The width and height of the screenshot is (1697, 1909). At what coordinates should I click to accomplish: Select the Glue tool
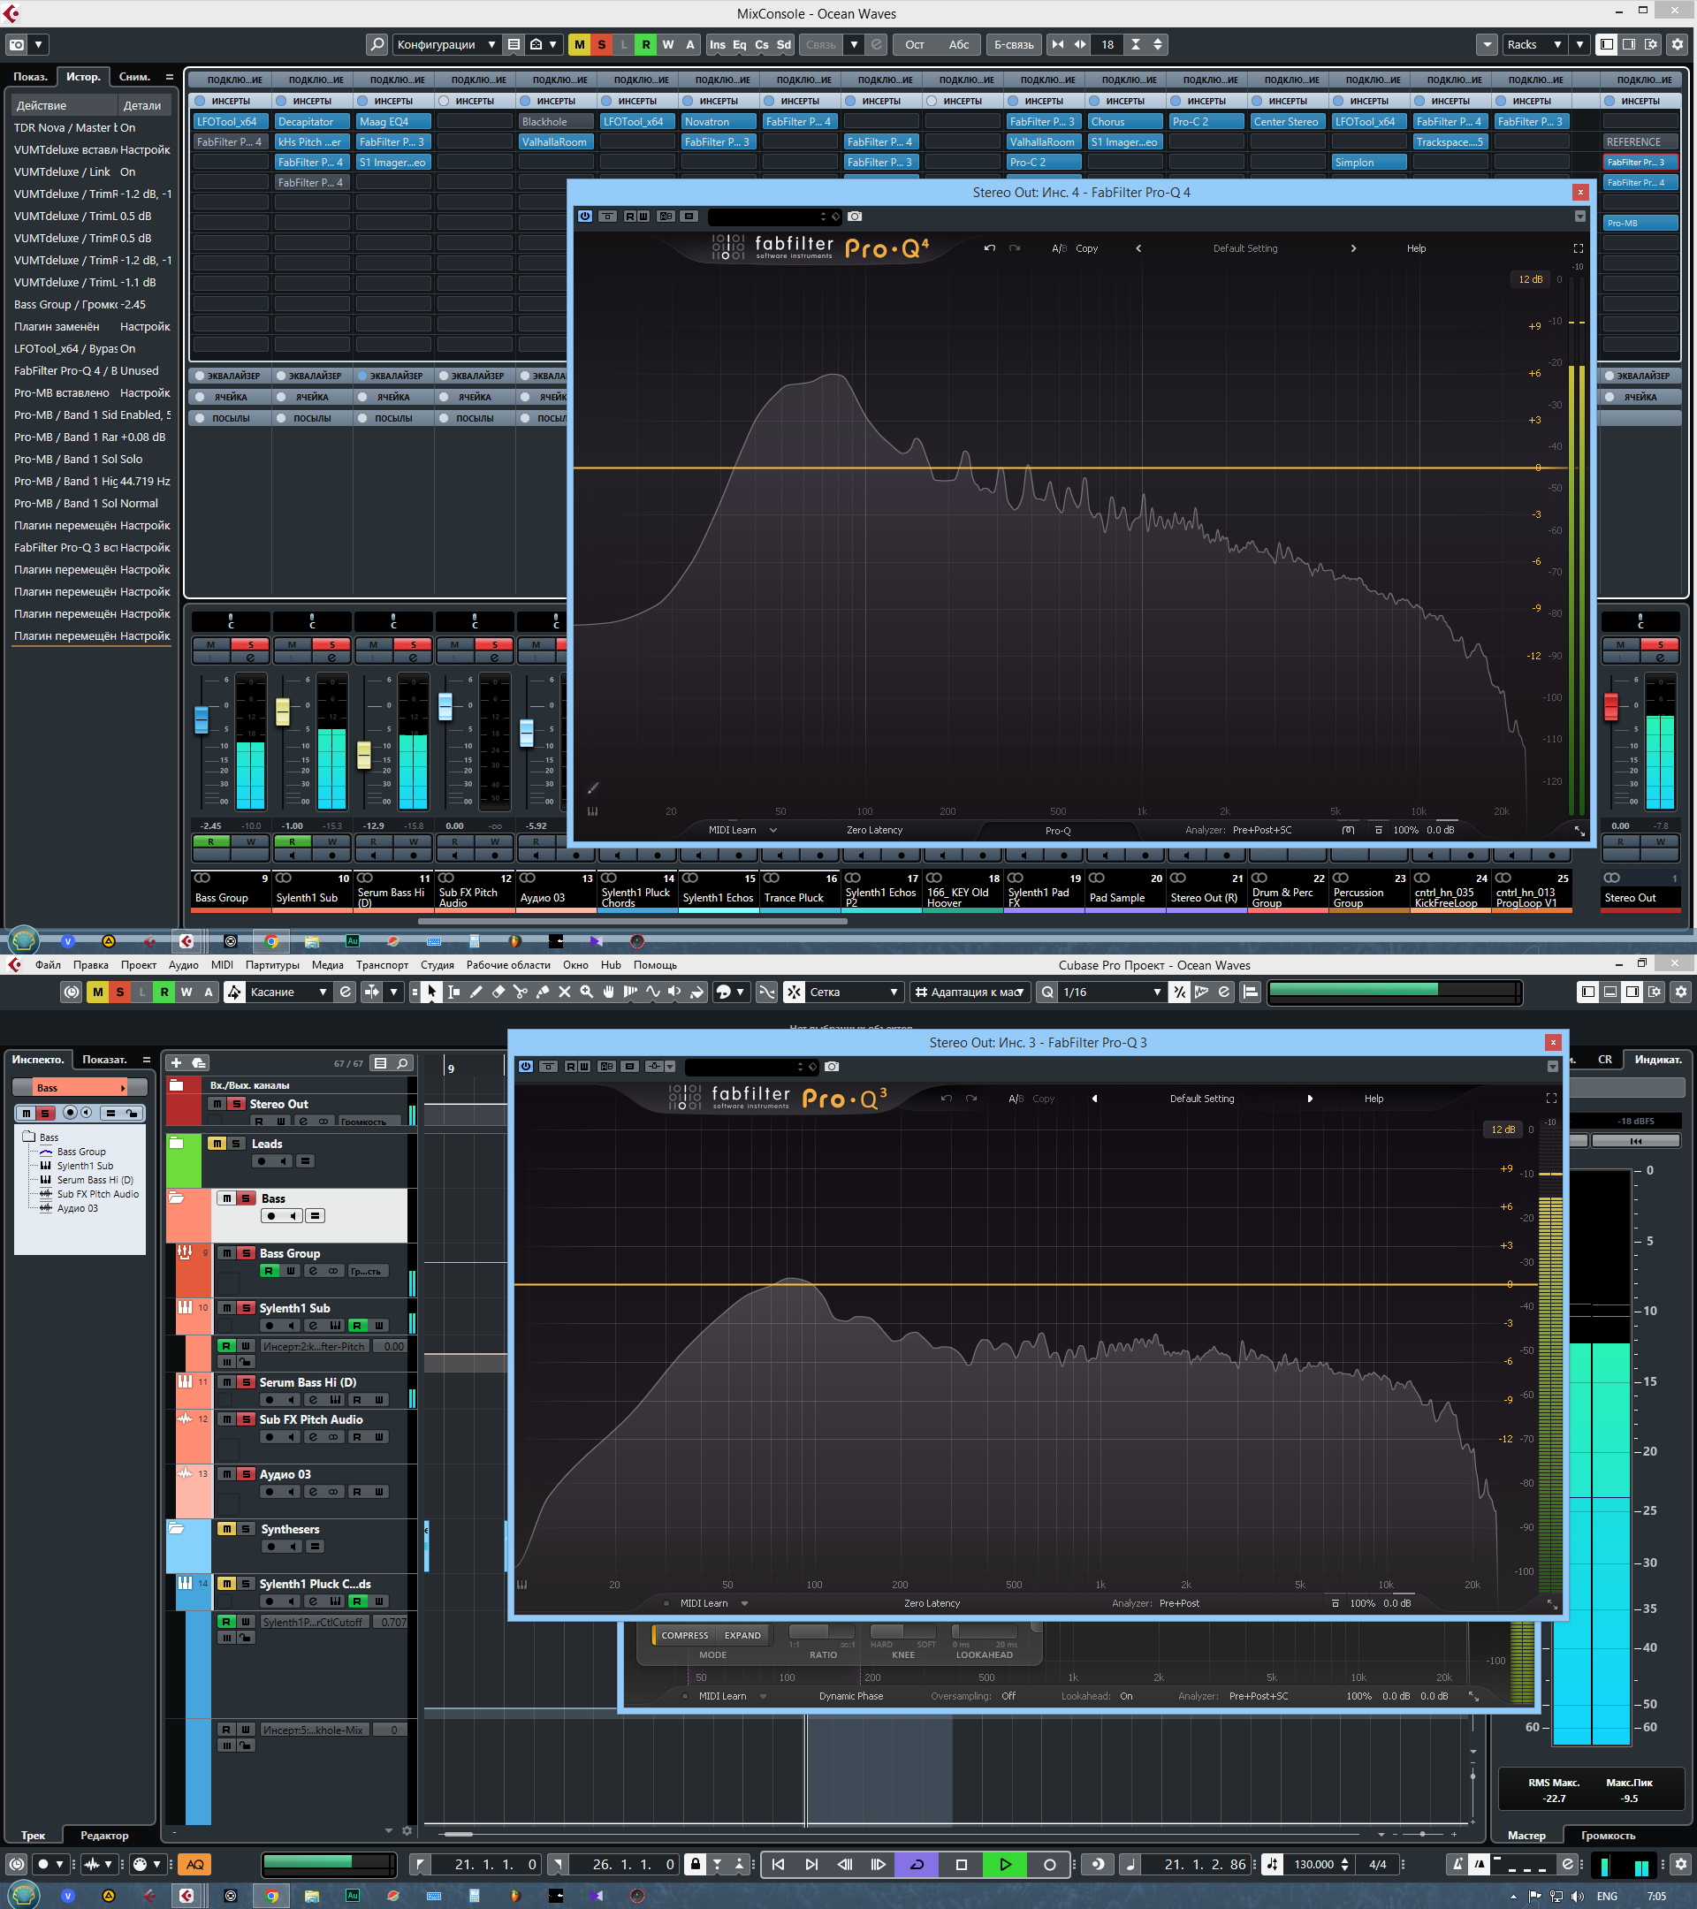(543, 992)
